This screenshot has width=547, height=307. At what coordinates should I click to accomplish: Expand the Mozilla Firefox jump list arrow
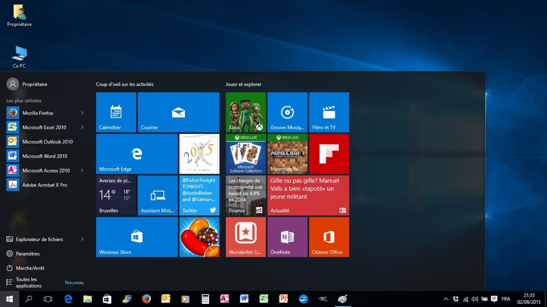(82, 113)
